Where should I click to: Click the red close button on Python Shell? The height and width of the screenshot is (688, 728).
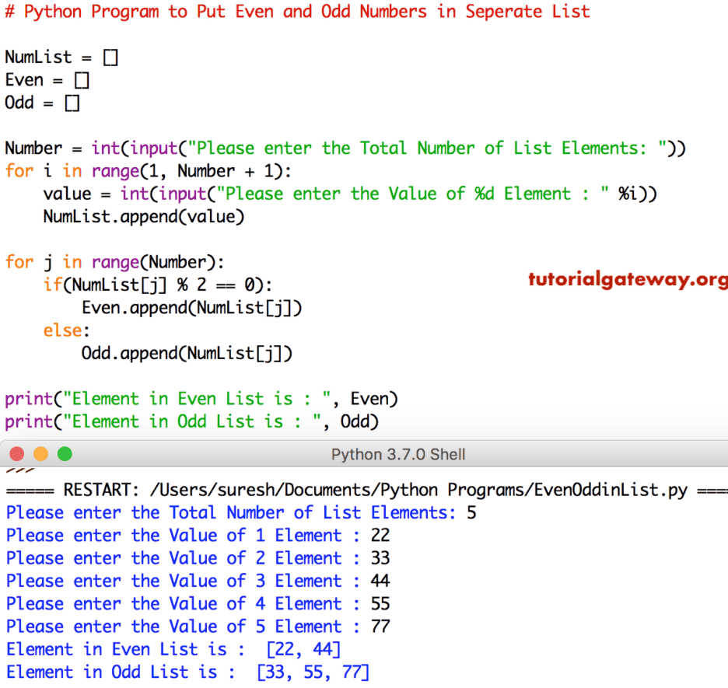[x=17, y=454]
